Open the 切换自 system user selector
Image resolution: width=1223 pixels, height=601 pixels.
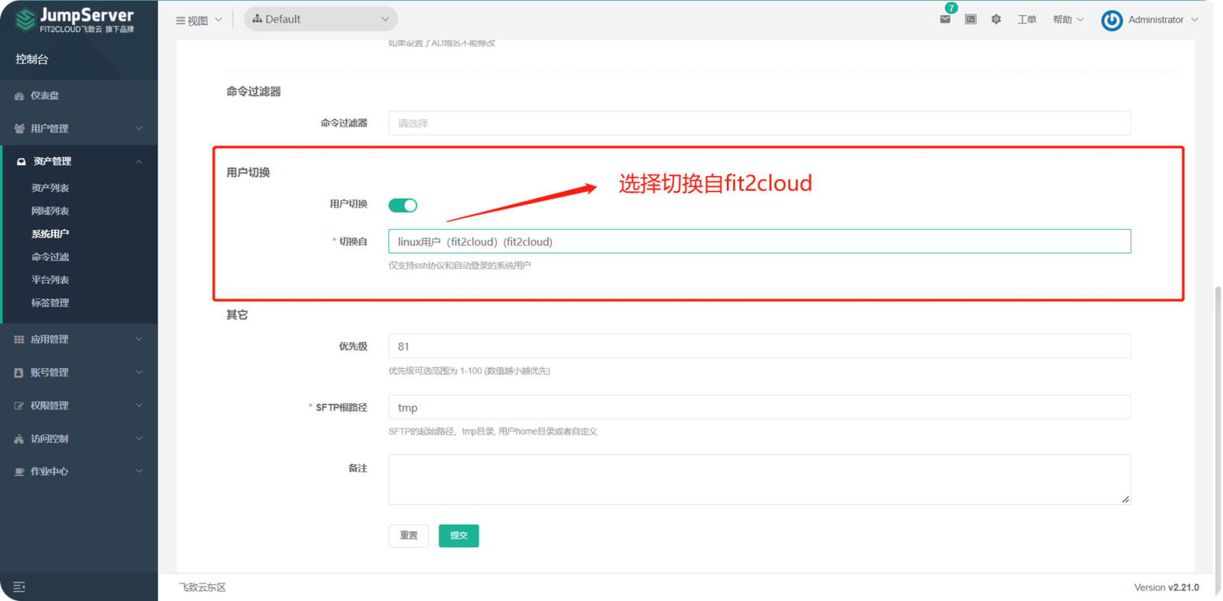point(759,241)
